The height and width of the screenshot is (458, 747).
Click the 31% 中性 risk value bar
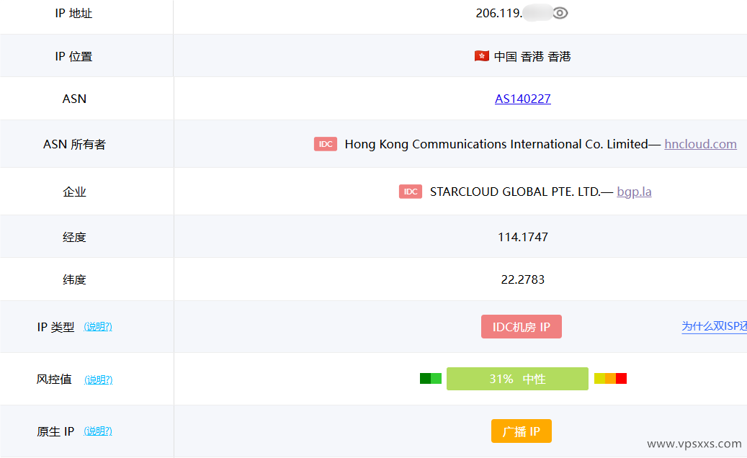coord(517,378)
